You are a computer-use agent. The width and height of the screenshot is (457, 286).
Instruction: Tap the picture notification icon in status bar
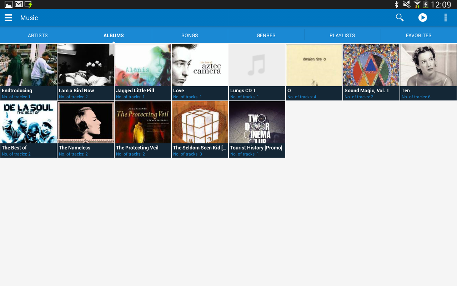(9, 4)
